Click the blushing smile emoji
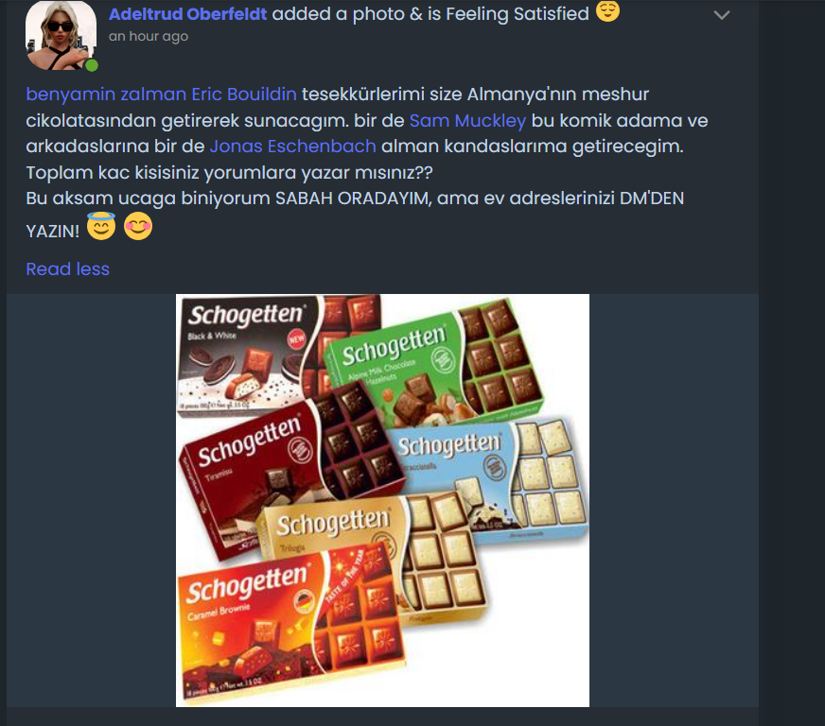This screenshot has height=726, width=825. point(138,227)
